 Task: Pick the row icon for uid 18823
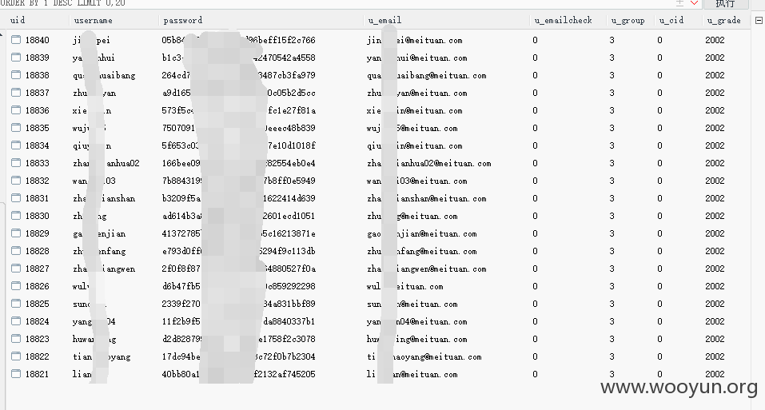[x=16, y=338]
